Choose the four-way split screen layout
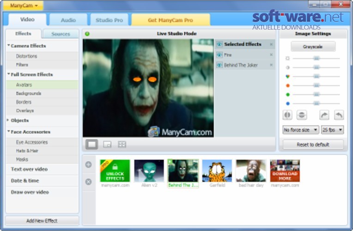The height and width of the screenshot is (231, 353). click(x=122, y=144)
